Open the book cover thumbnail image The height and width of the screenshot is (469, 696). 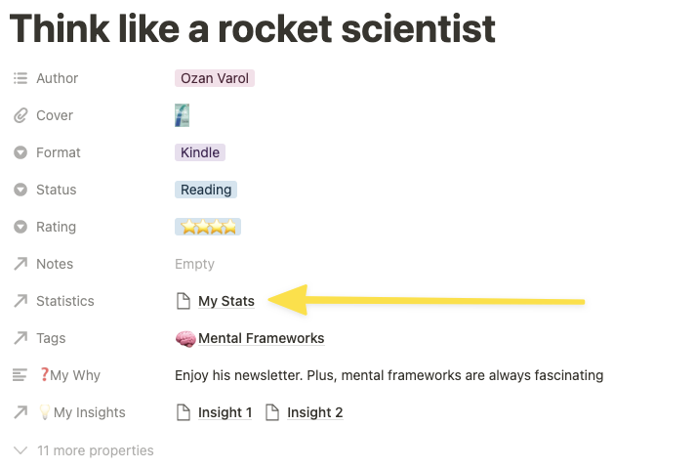click(182, 115)
